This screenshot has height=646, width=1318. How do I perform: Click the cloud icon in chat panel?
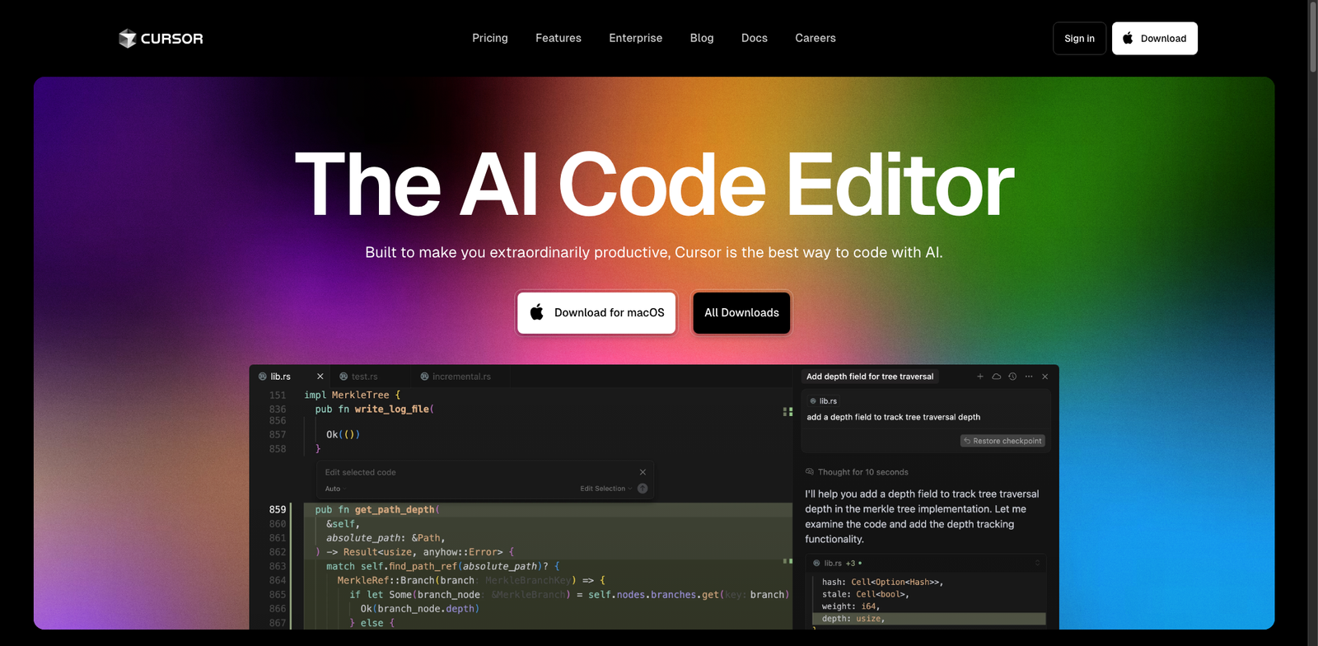(x=997, y=377)
